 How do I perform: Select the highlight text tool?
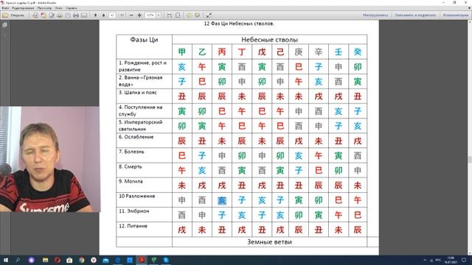[x=197, y=15]
